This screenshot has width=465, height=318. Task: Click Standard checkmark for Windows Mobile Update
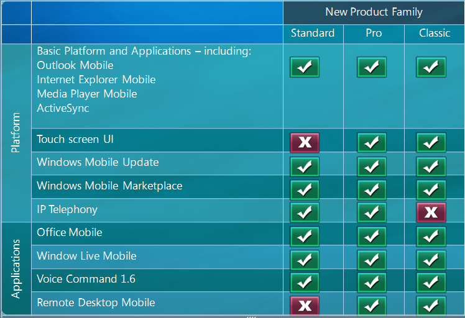tap(305, 166)
